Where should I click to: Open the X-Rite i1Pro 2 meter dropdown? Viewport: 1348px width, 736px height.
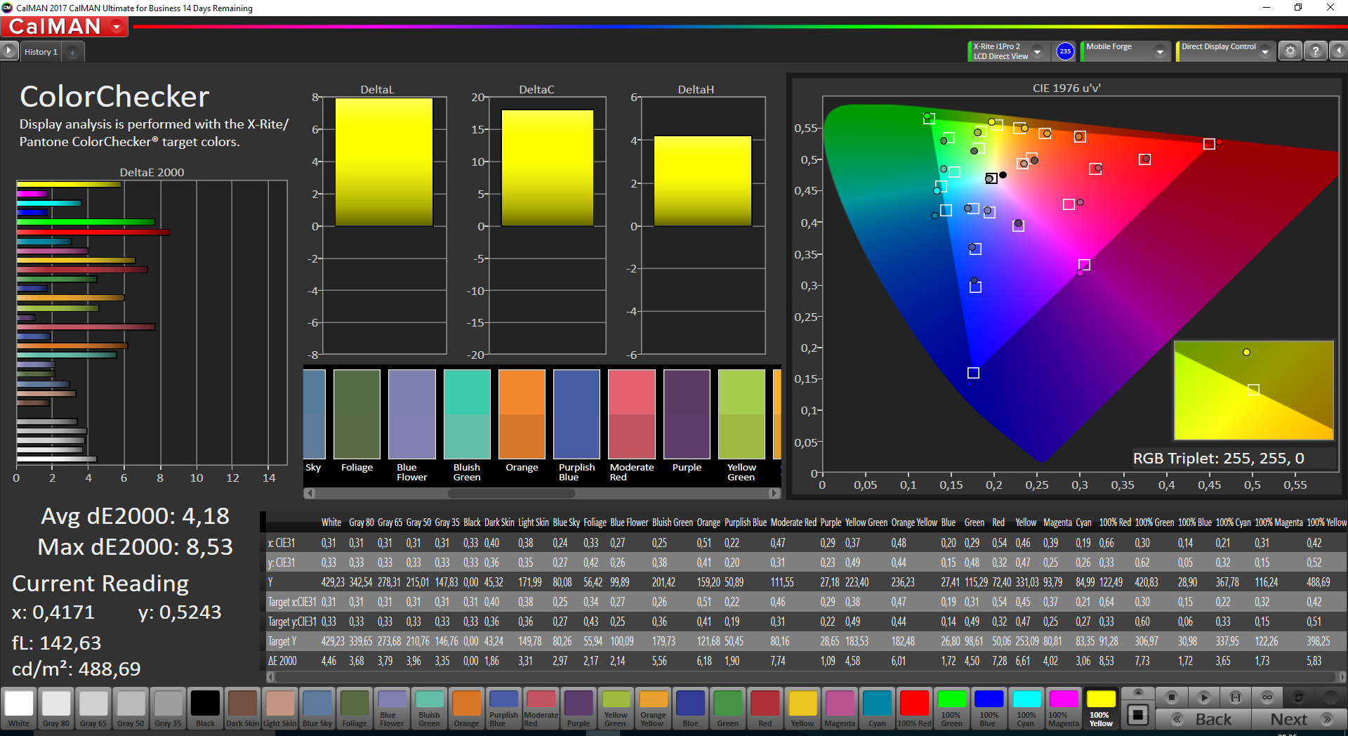tap(1037, 51)
